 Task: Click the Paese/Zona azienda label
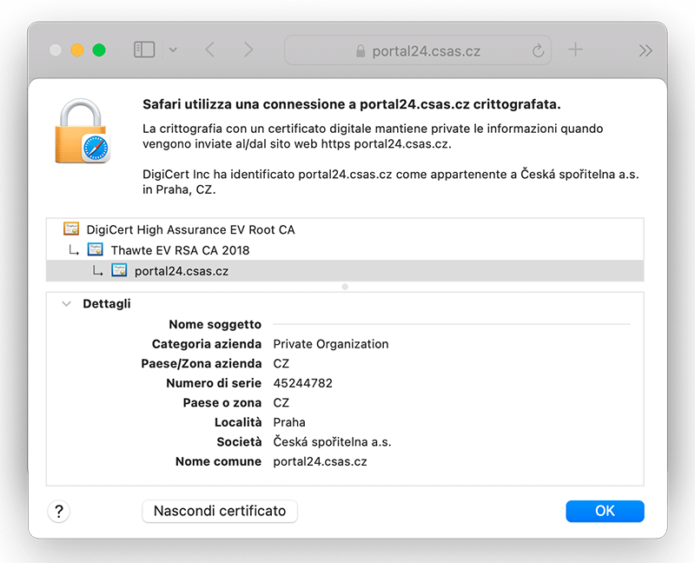point(202,363)
